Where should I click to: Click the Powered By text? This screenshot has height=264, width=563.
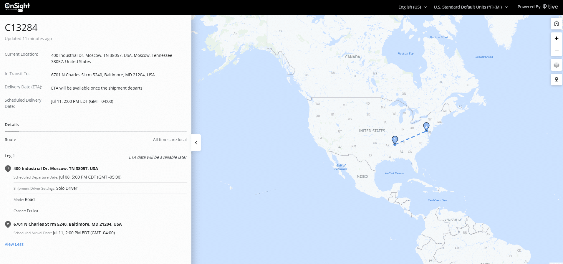point(529,7)
